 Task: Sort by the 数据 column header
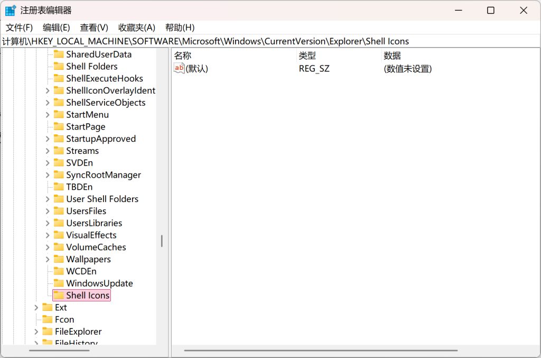click(x=393, y=56)
